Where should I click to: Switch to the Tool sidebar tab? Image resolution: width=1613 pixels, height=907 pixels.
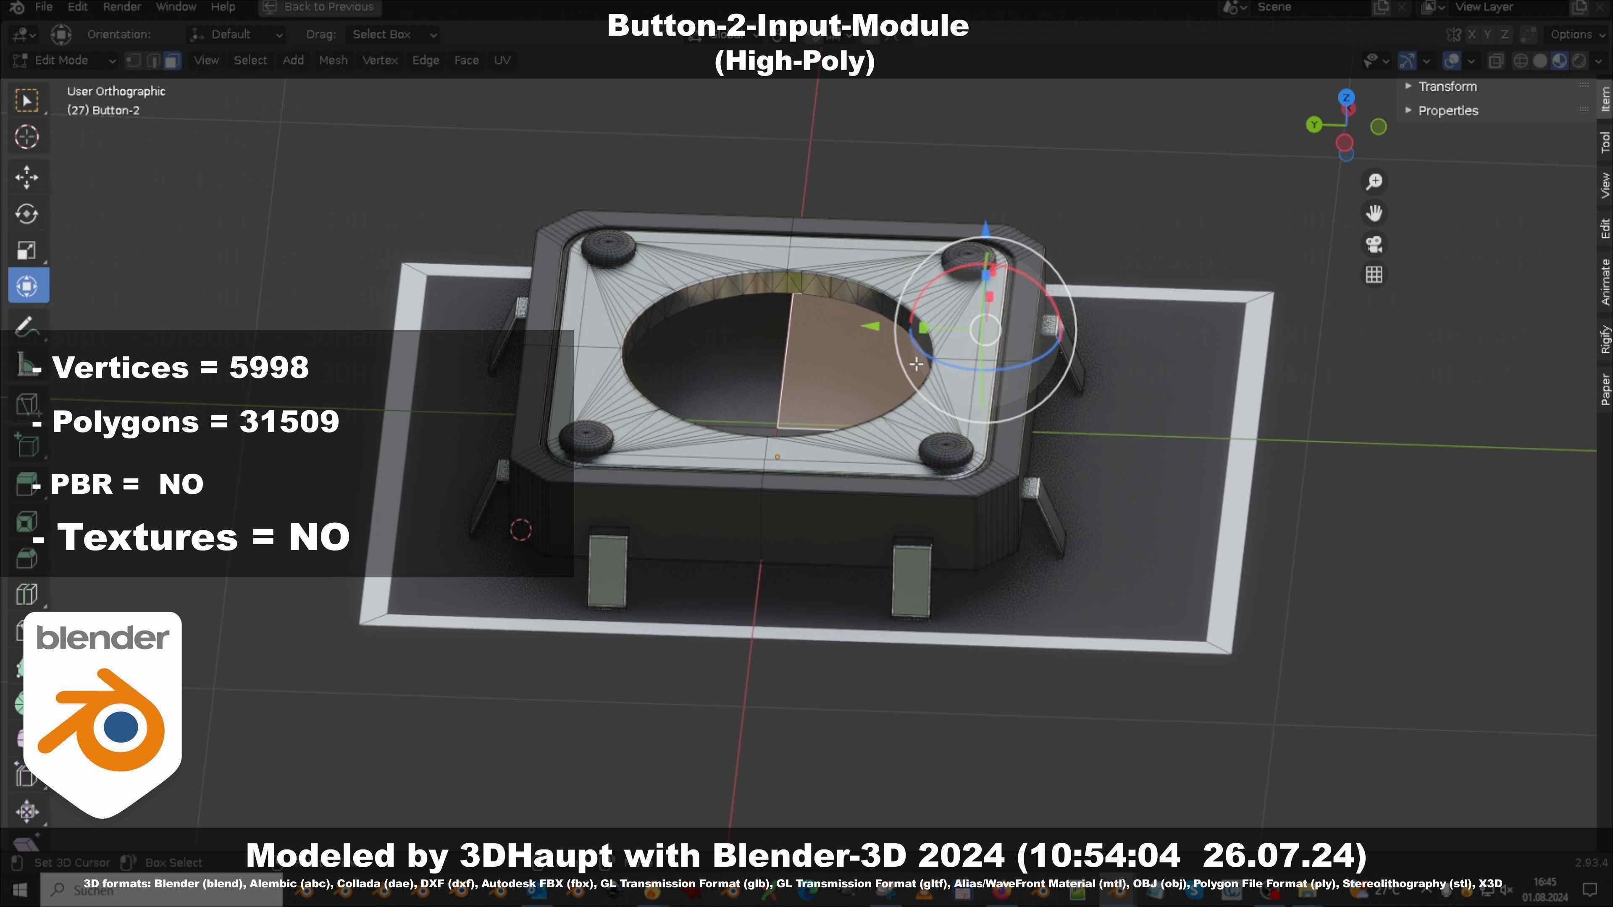click(1605, 142)
